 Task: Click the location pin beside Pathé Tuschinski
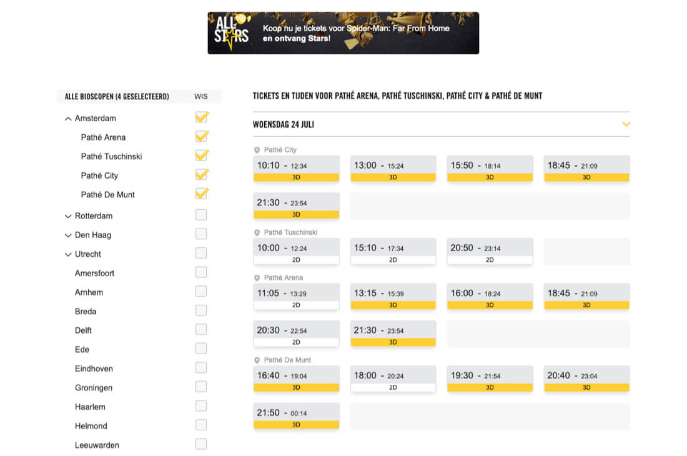[x=257, y=232]
